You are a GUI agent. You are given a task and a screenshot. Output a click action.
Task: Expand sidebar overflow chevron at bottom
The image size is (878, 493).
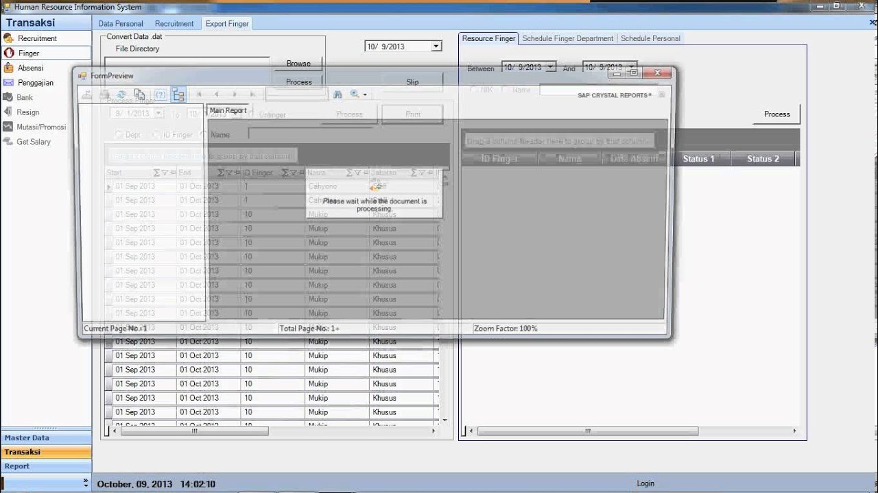click(x=86, y=482)
